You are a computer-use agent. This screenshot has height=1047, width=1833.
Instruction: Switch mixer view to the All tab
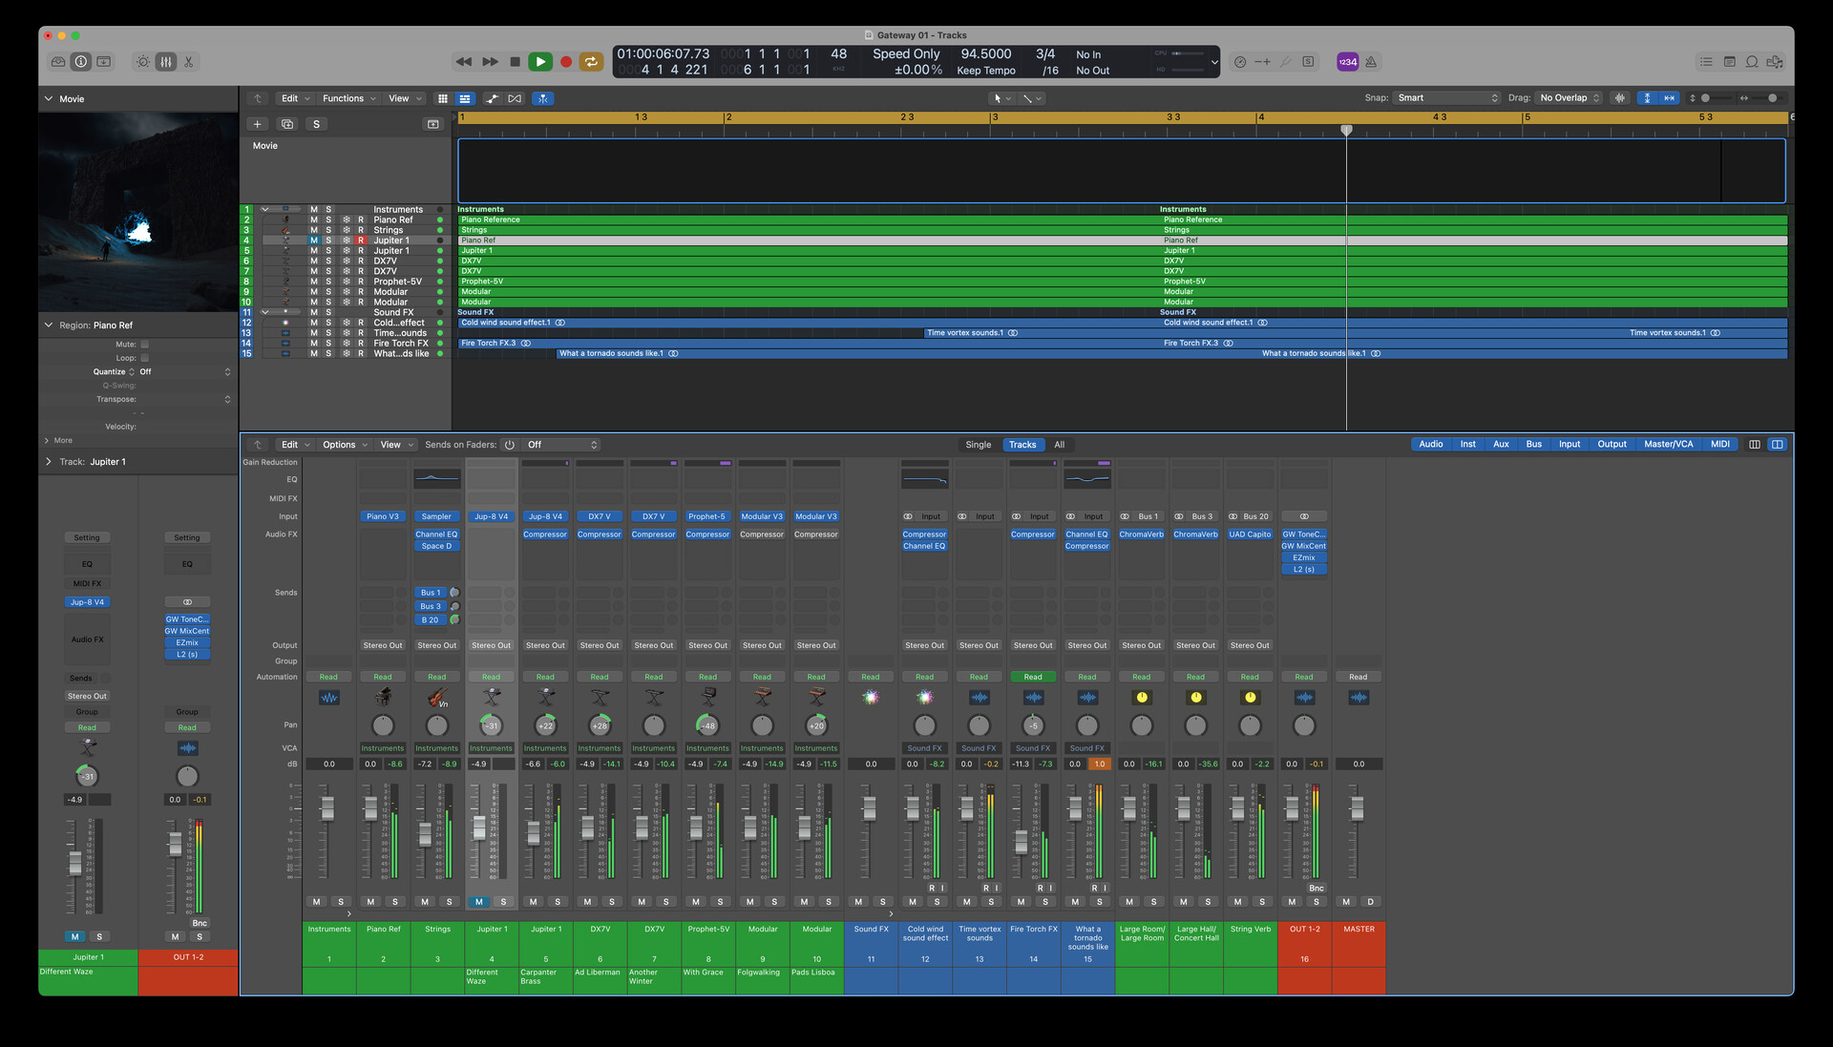pos(1059,445)
